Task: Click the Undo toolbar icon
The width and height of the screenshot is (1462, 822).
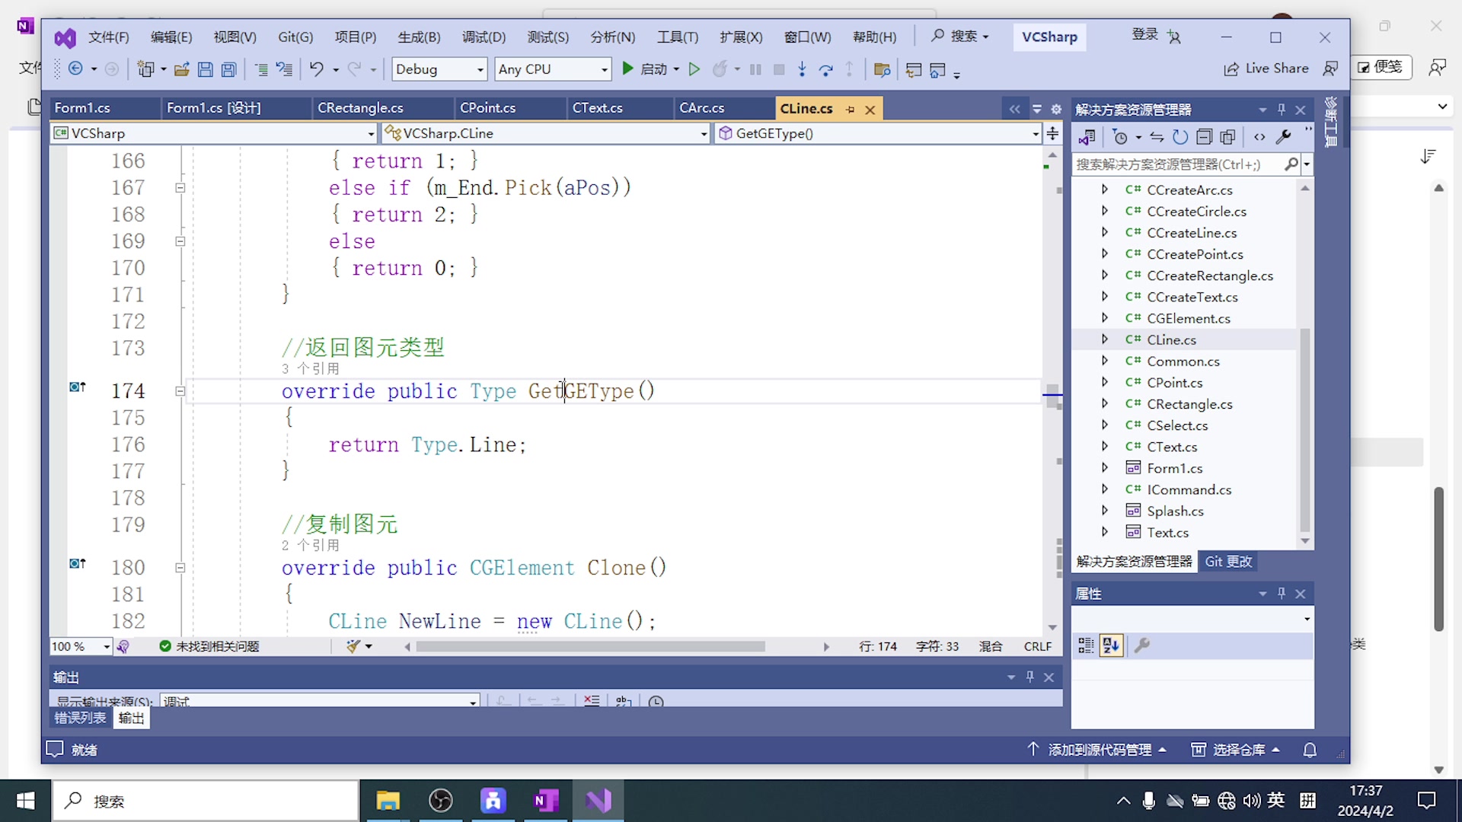Action: pos(316,69)
